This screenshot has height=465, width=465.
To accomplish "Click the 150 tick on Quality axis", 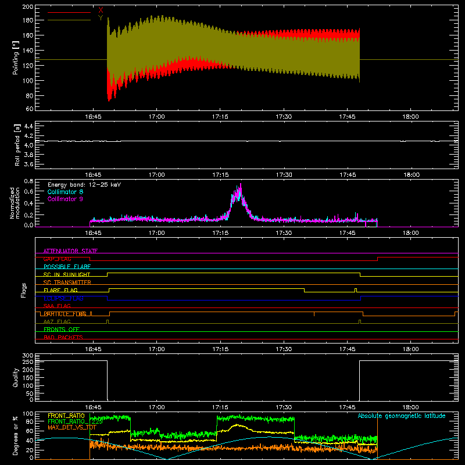I will coord(28,378).
